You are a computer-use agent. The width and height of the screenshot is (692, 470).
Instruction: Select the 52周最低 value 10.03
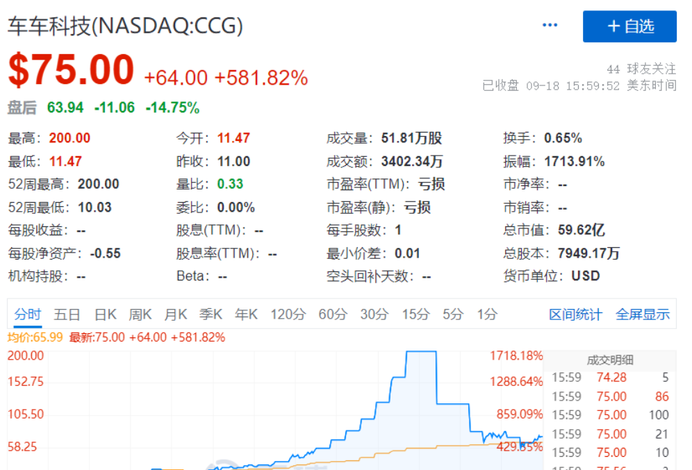tap(94, 207)
